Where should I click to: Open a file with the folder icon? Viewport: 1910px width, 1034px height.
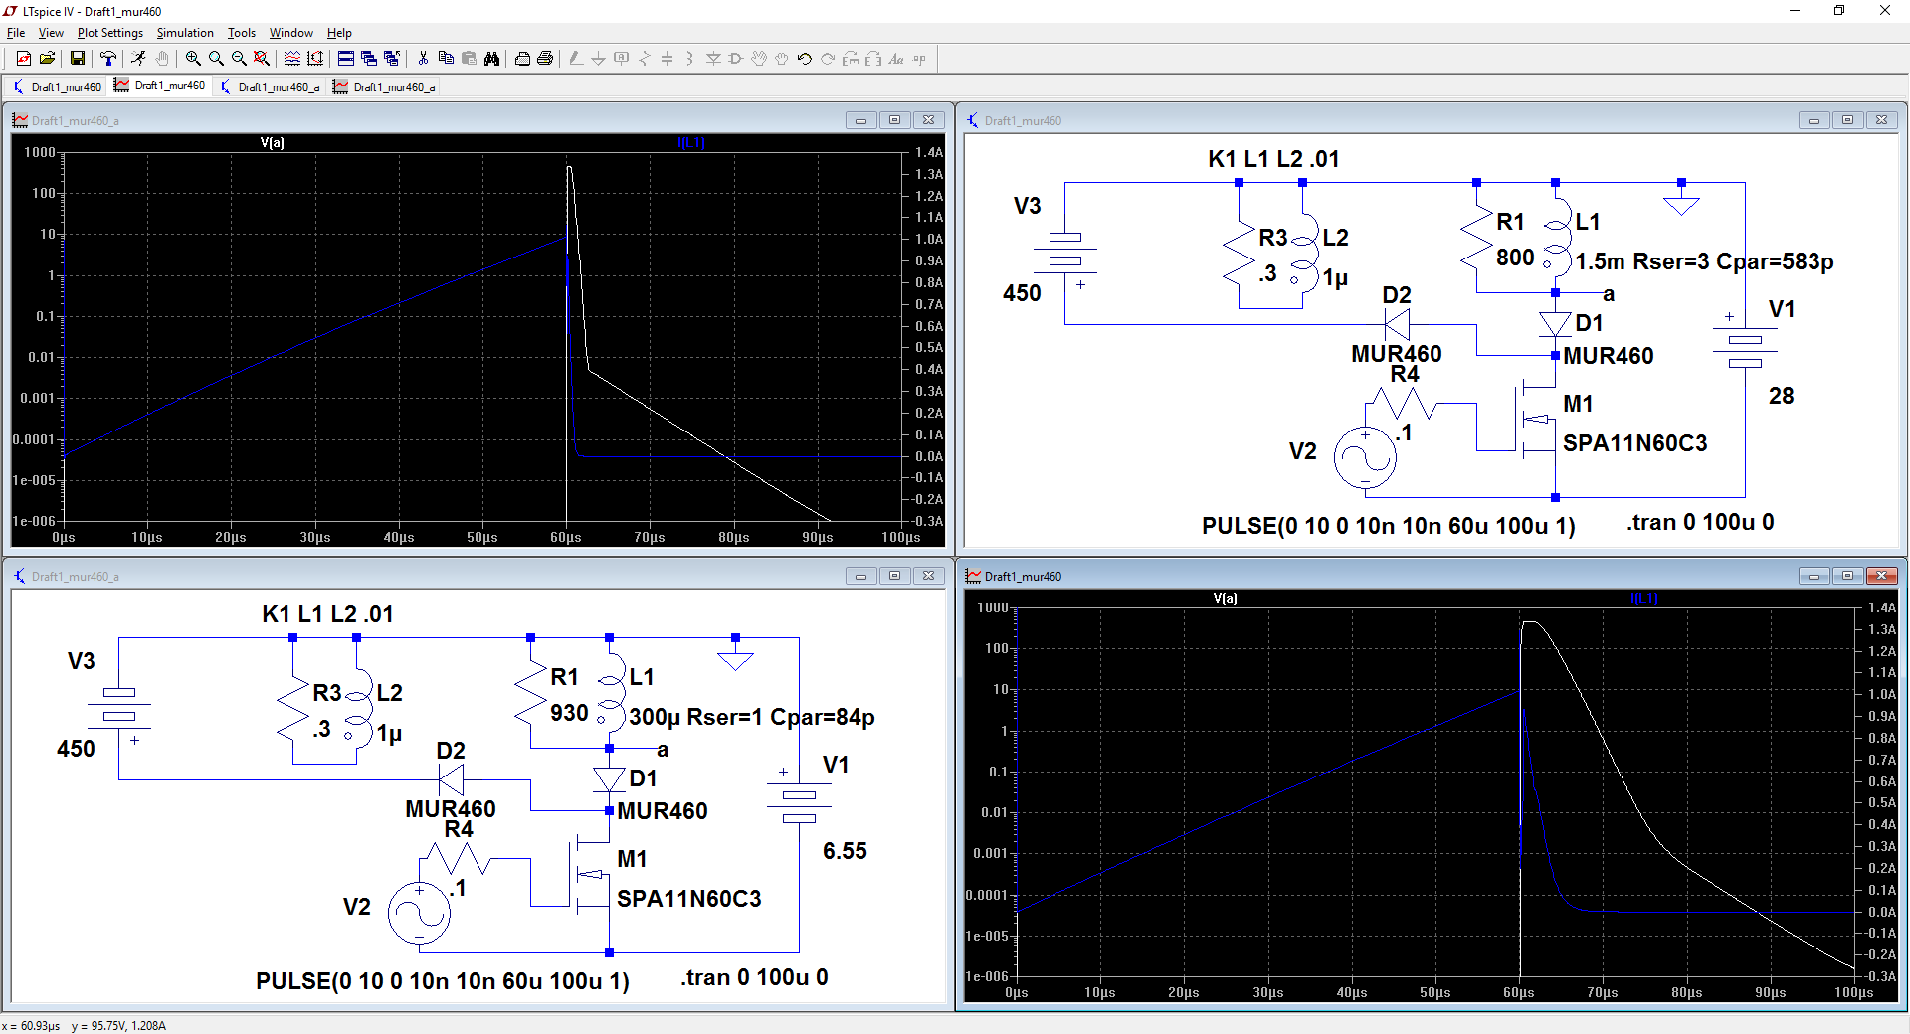click(x=47, y=59)
